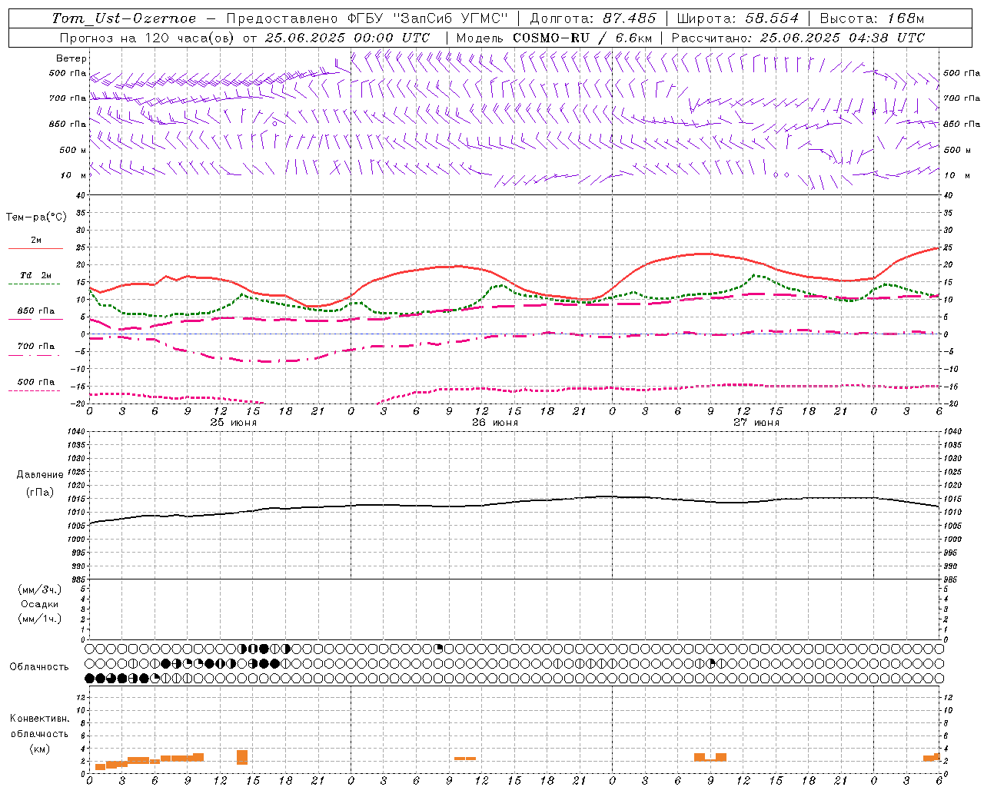Select the text Предоставлено ФГБУ "ЗапСиб УГМС"

(367, 18)
